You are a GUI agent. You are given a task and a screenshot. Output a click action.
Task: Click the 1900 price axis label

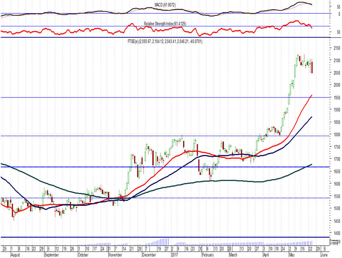point(337,110)
